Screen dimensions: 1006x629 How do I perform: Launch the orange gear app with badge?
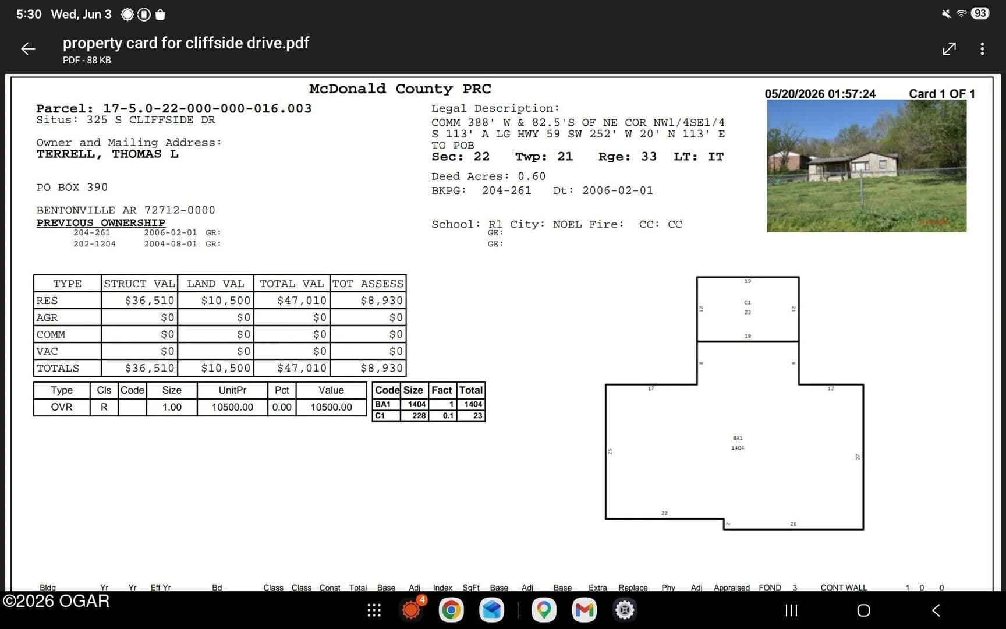coord(412,609)
